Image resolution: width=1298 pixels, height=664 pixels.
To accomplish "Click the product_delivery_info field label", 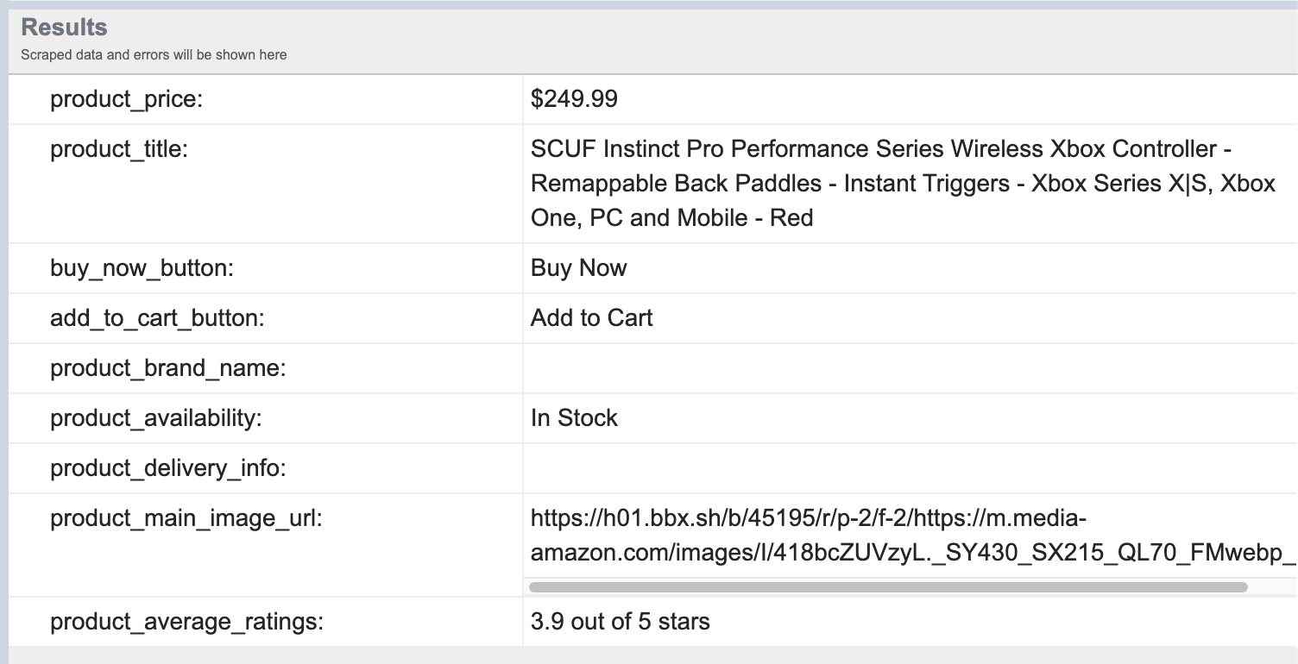I will (167, 468).
